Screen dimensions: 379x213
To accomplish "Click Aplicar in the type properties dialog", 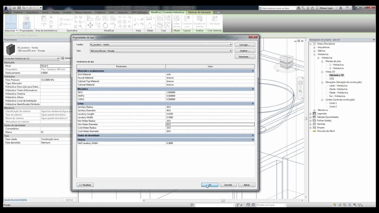I will point(246,185).
